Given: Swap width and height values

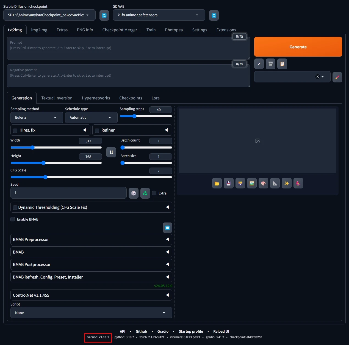Looking at the screenshot, I should [111, 152].
